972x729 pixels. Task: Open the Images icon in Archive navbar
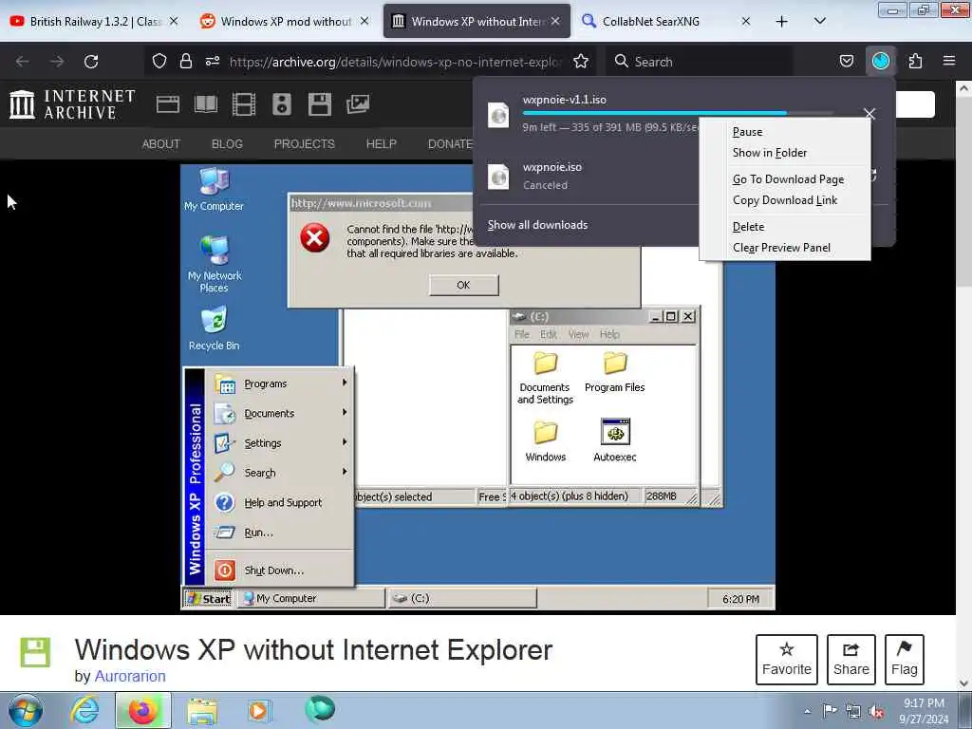(x=358, y=104)
